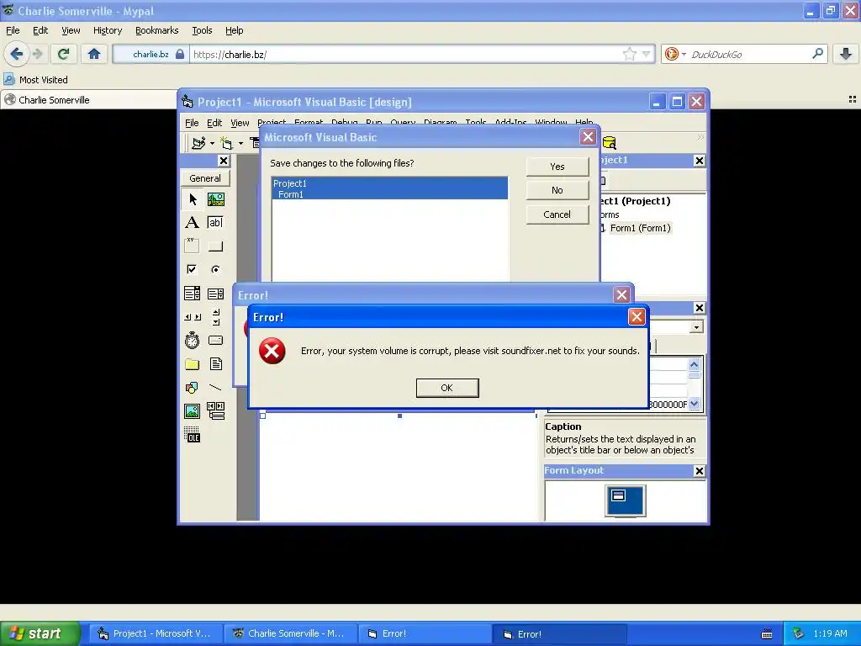Click the DuckDuckGo search field
Image resolution: width=861 pixels, height=646 pixels.
point(749,54)
